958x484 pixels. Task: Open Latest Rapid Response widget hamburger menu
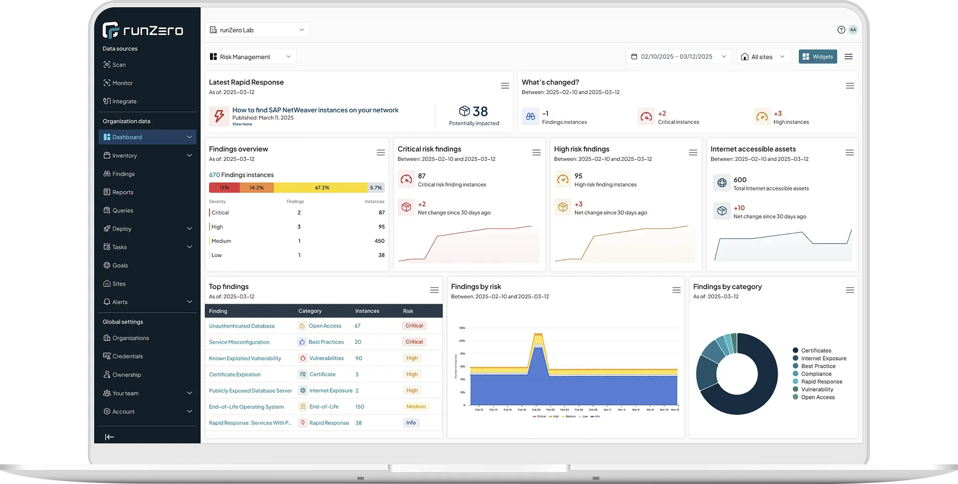point(505,86)
